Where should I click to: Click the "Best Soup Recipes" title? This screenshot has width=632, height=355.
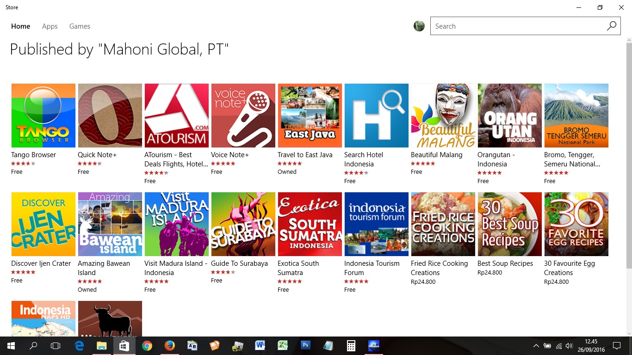point(505,263)
